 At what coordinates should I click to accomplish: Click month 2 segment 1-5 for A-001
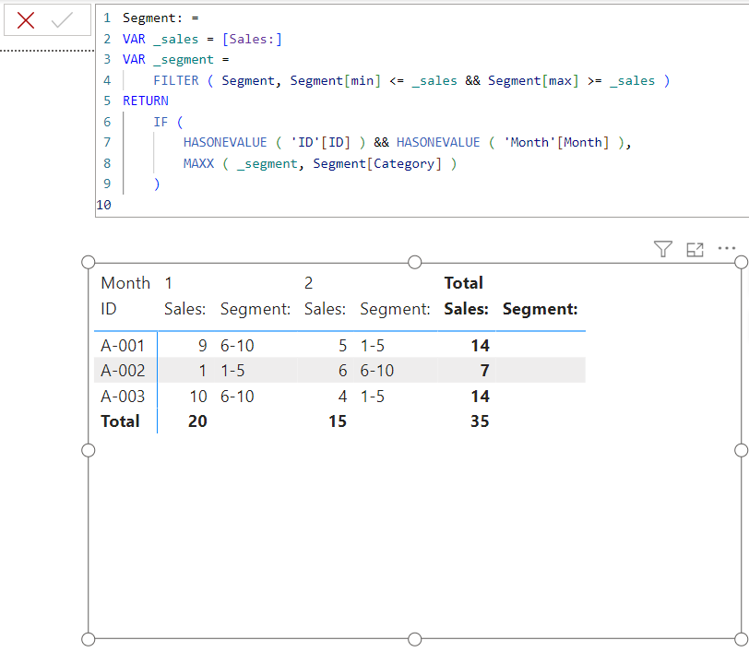[373, 346]
